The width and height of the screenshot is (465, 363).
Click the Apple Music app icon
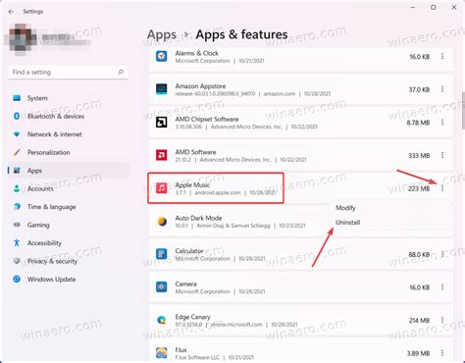pyautogui.click(x=162, y=188)
